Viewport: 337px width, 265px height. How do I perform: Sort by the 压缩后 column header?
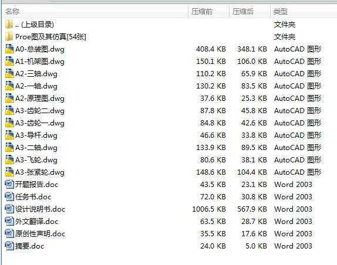pyautogui.click(x=250, y=11)
